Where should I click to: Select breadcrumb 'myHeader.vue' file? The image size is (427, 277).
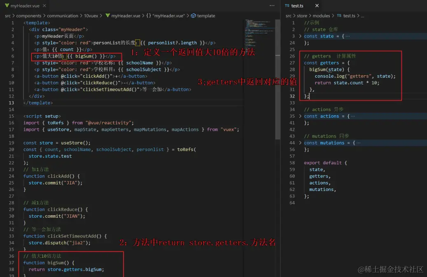[126, 16]
